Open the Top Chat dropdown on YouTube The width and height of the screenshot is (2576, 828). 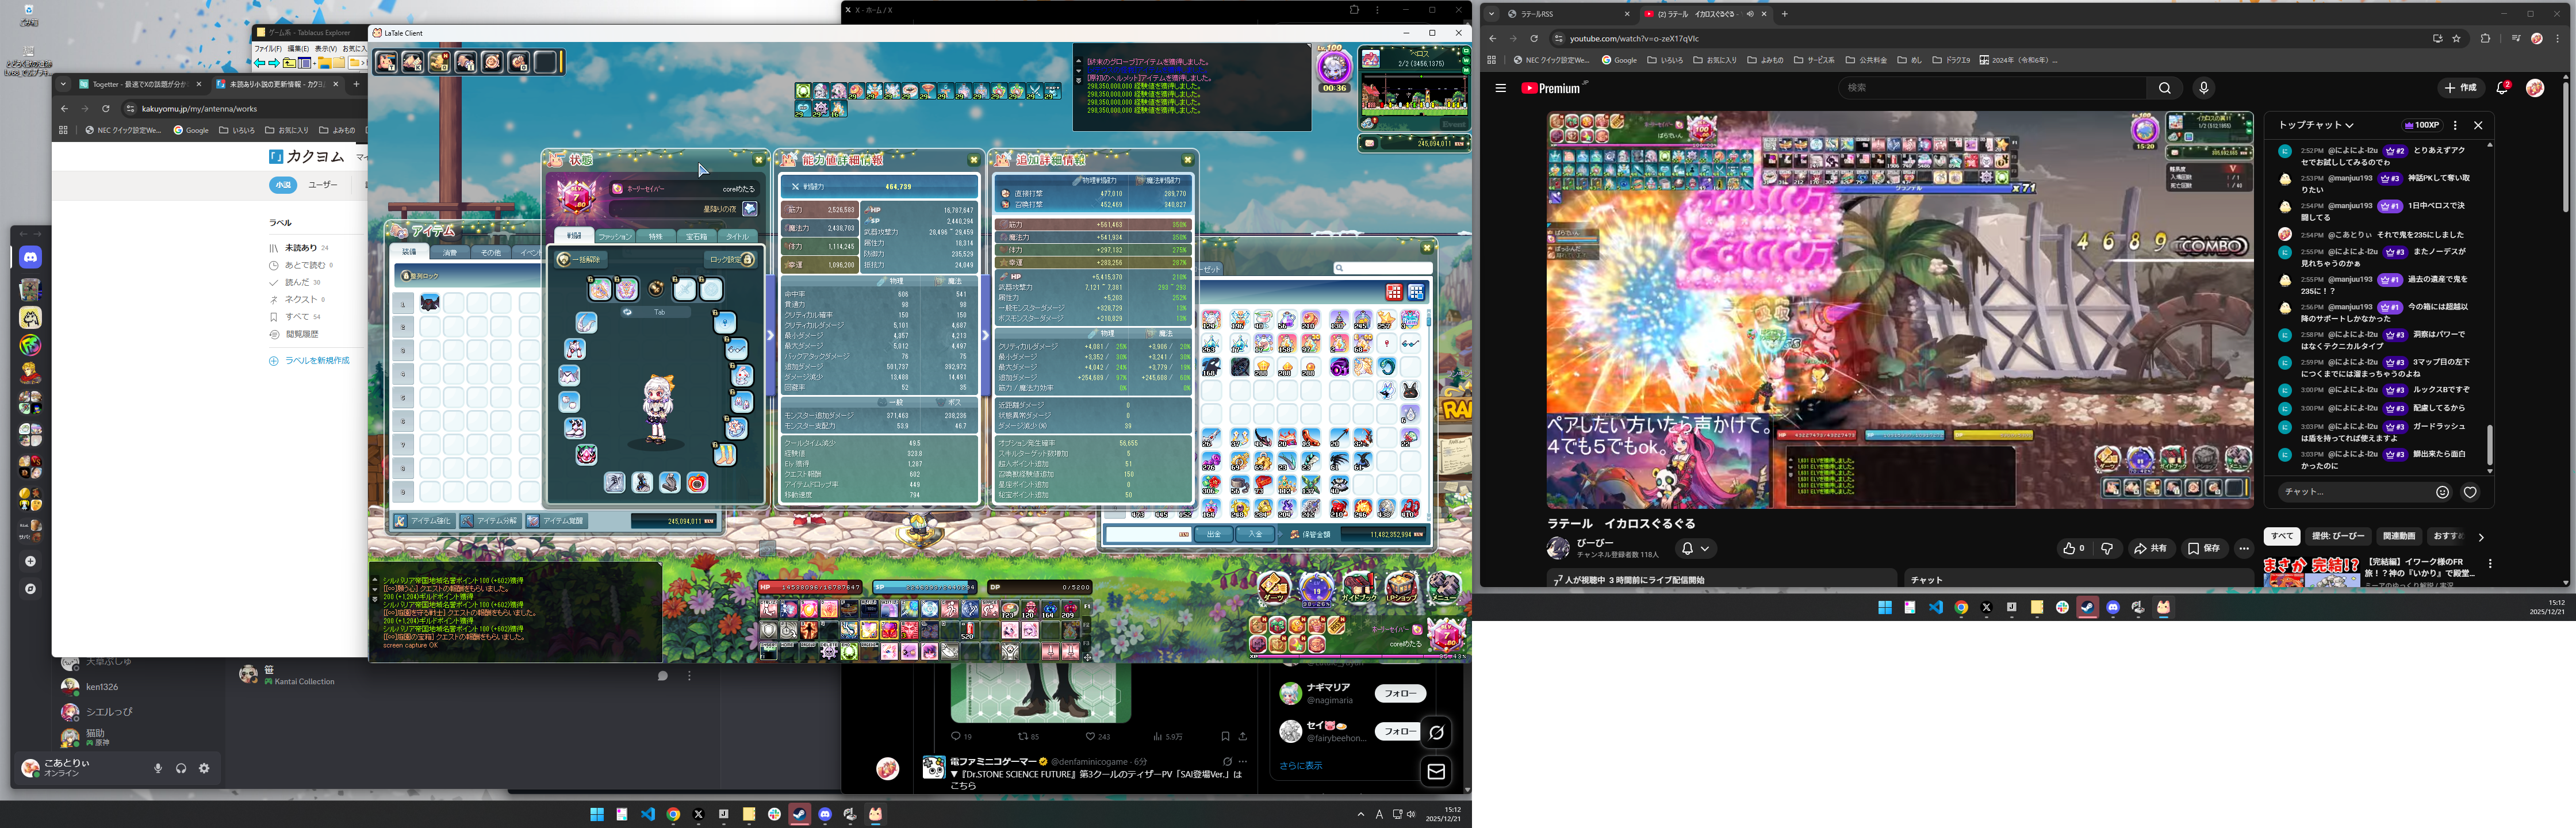[2316, 125]
